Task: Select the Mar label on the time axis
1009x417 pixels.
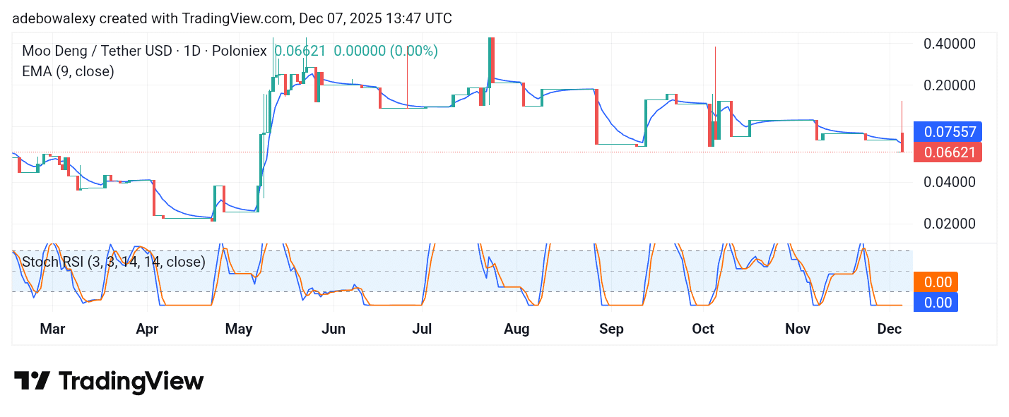Action: click(x=52, y=329)
